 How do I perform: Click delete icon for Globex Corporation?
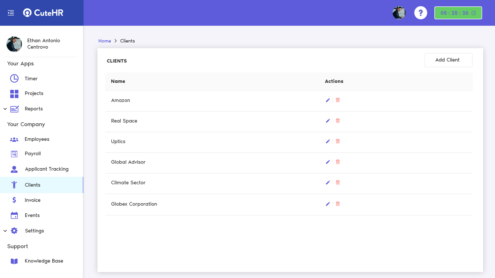coord(337,204)
